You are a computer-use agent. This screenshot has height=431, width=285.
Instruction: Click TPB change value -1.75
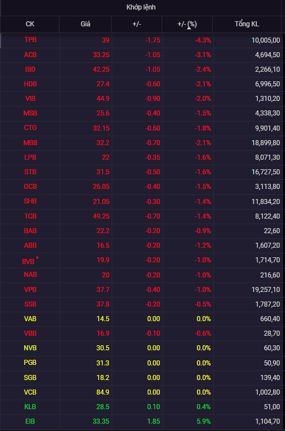point(153,40)
